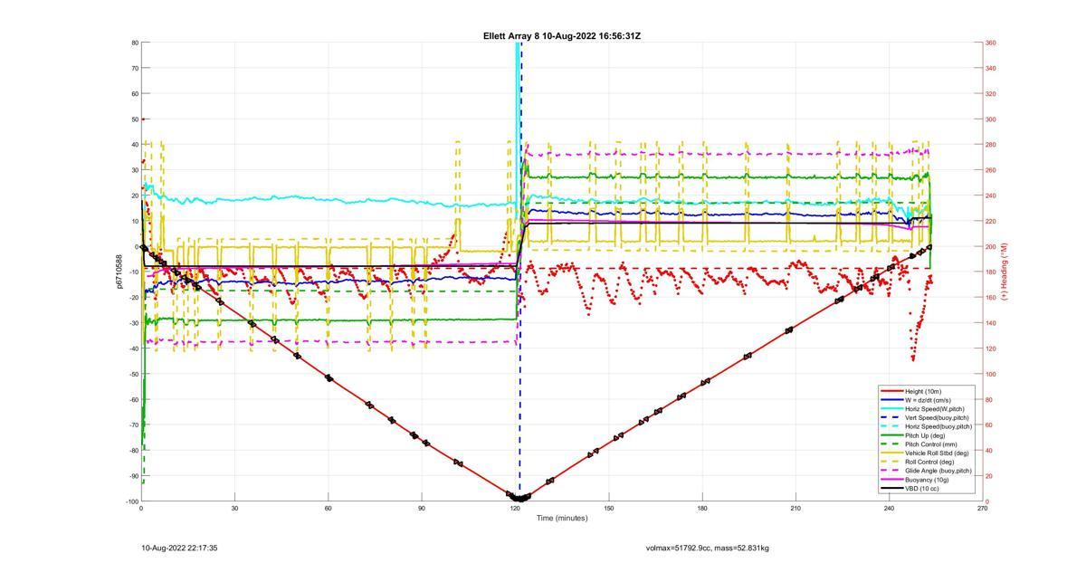Click the timestamp '10-Aug-2022 22:17:35'
The height and width of the screenshot is (563, 1086).
click(179, 548)
